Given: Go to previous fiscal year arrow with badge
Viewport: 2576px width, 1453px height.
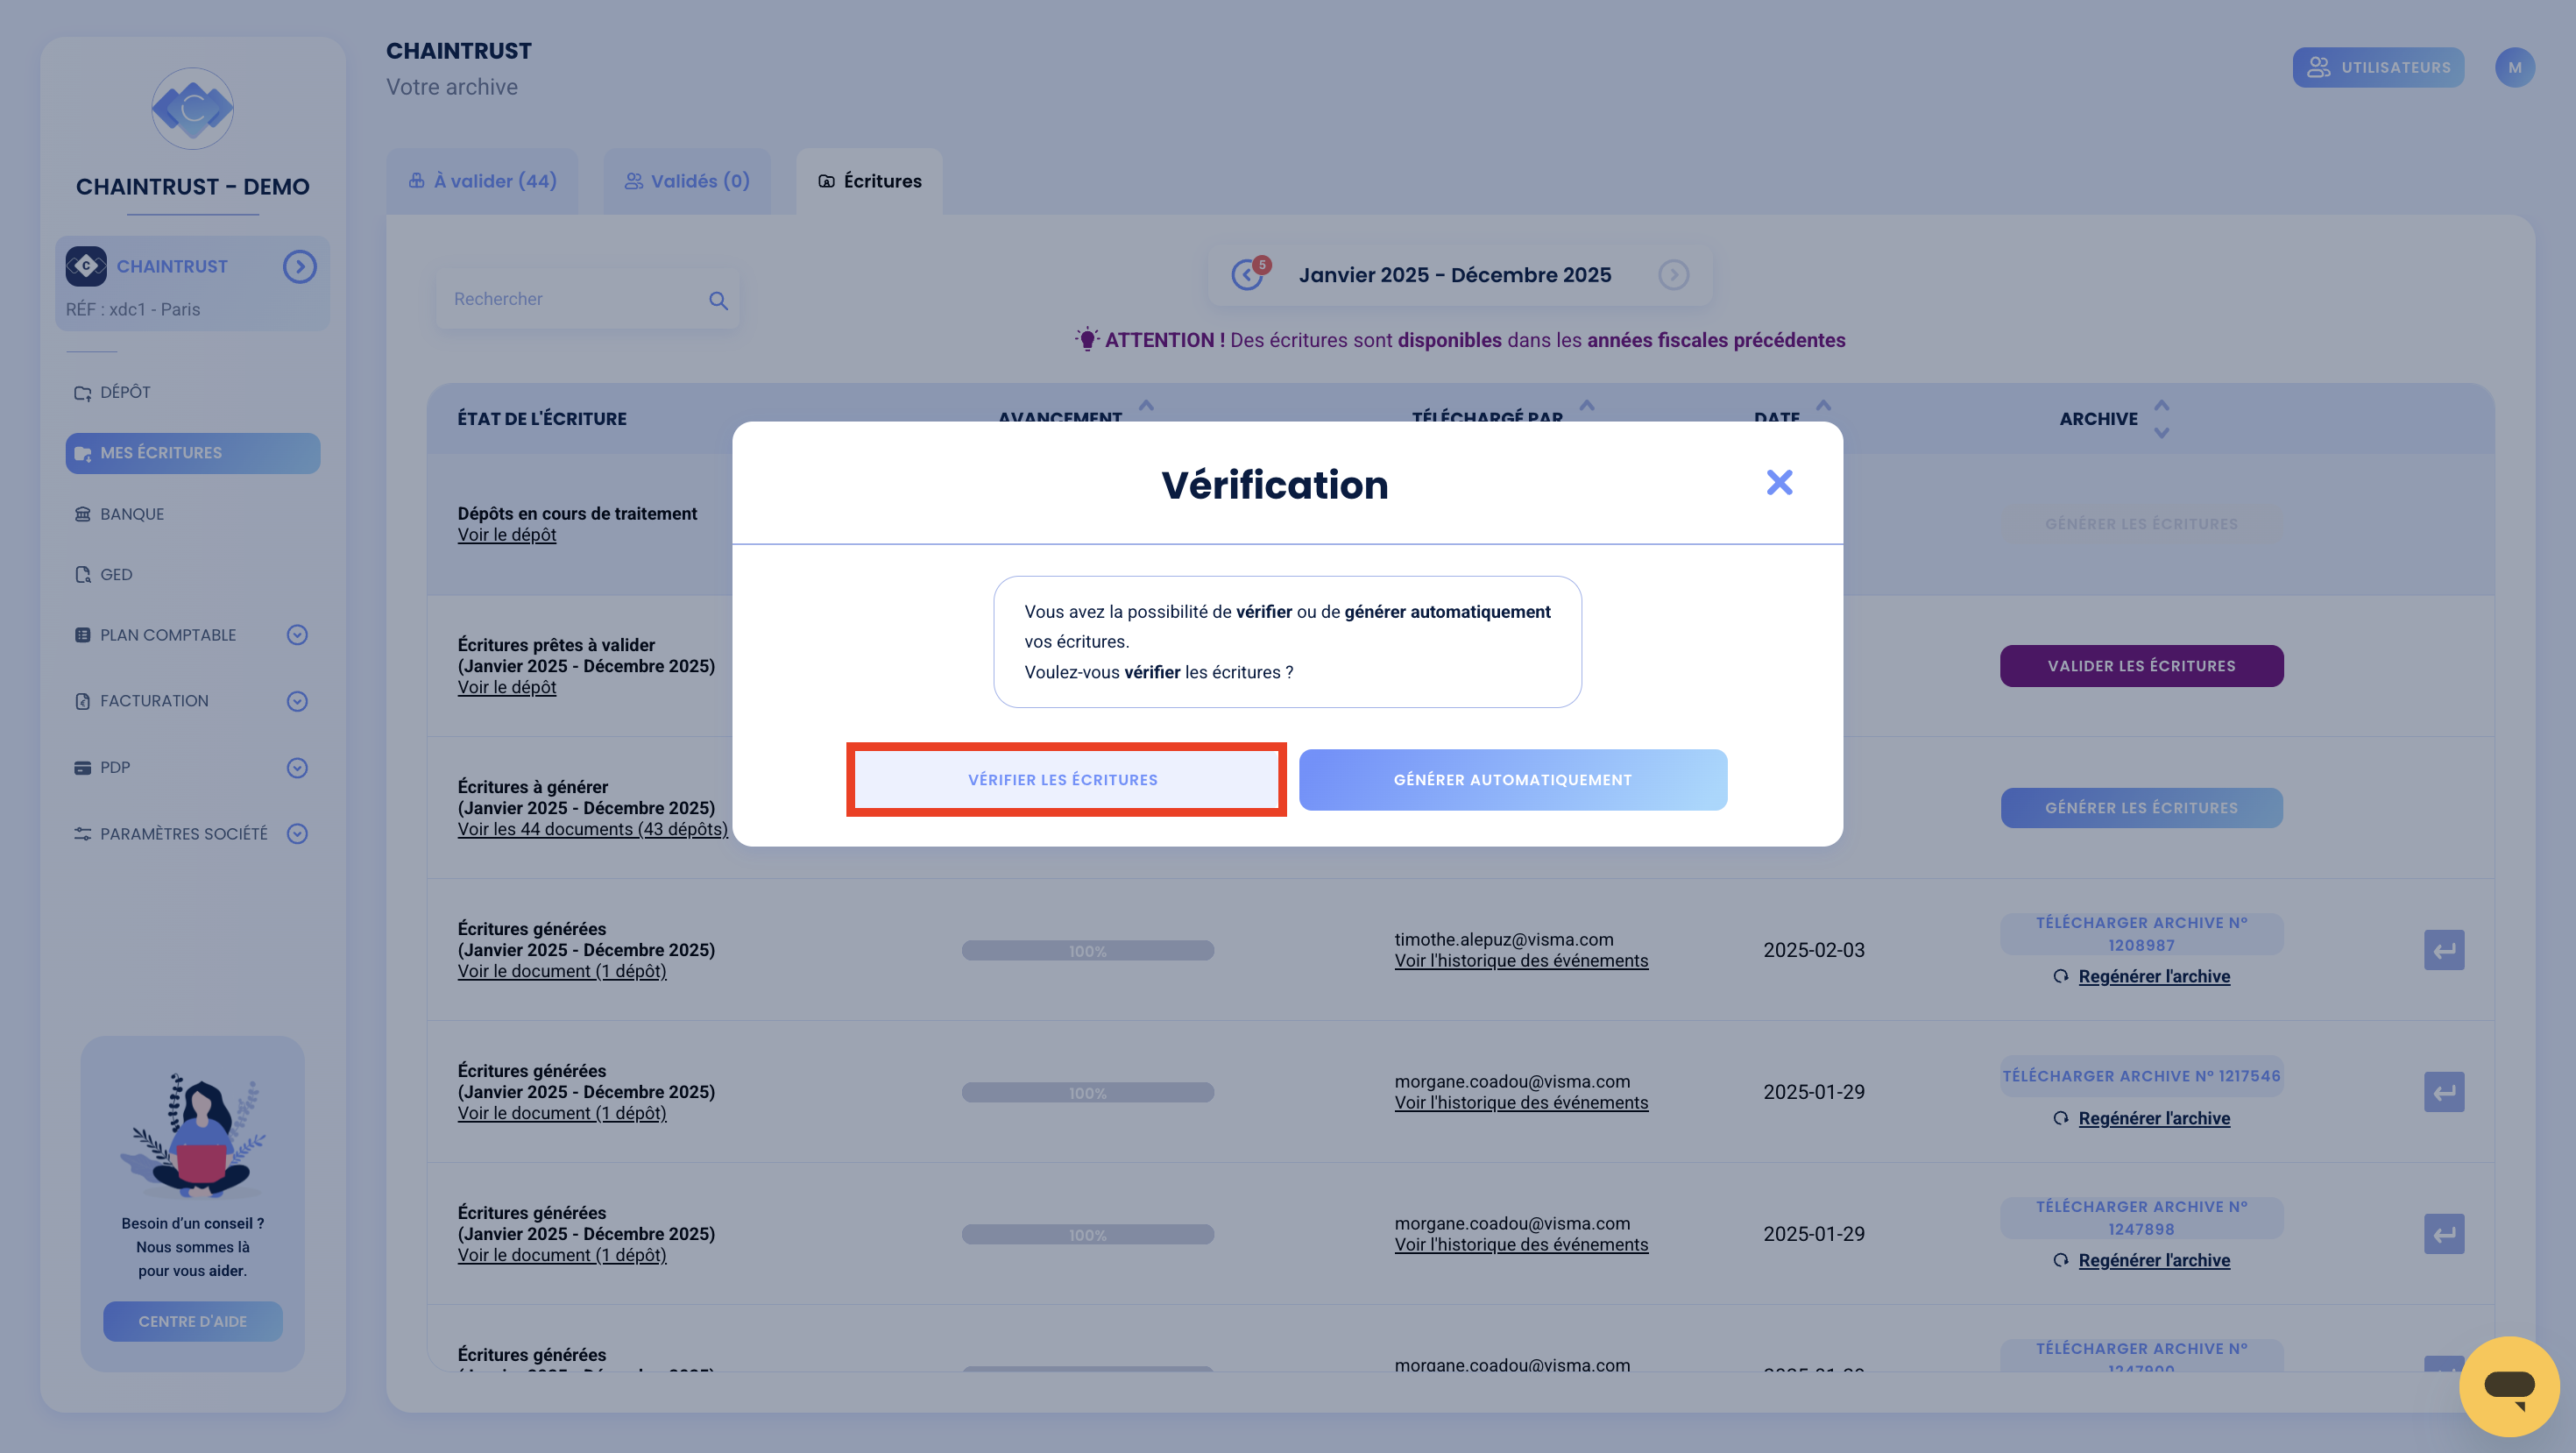Looking at the screenshot, I should [1247, 274].
